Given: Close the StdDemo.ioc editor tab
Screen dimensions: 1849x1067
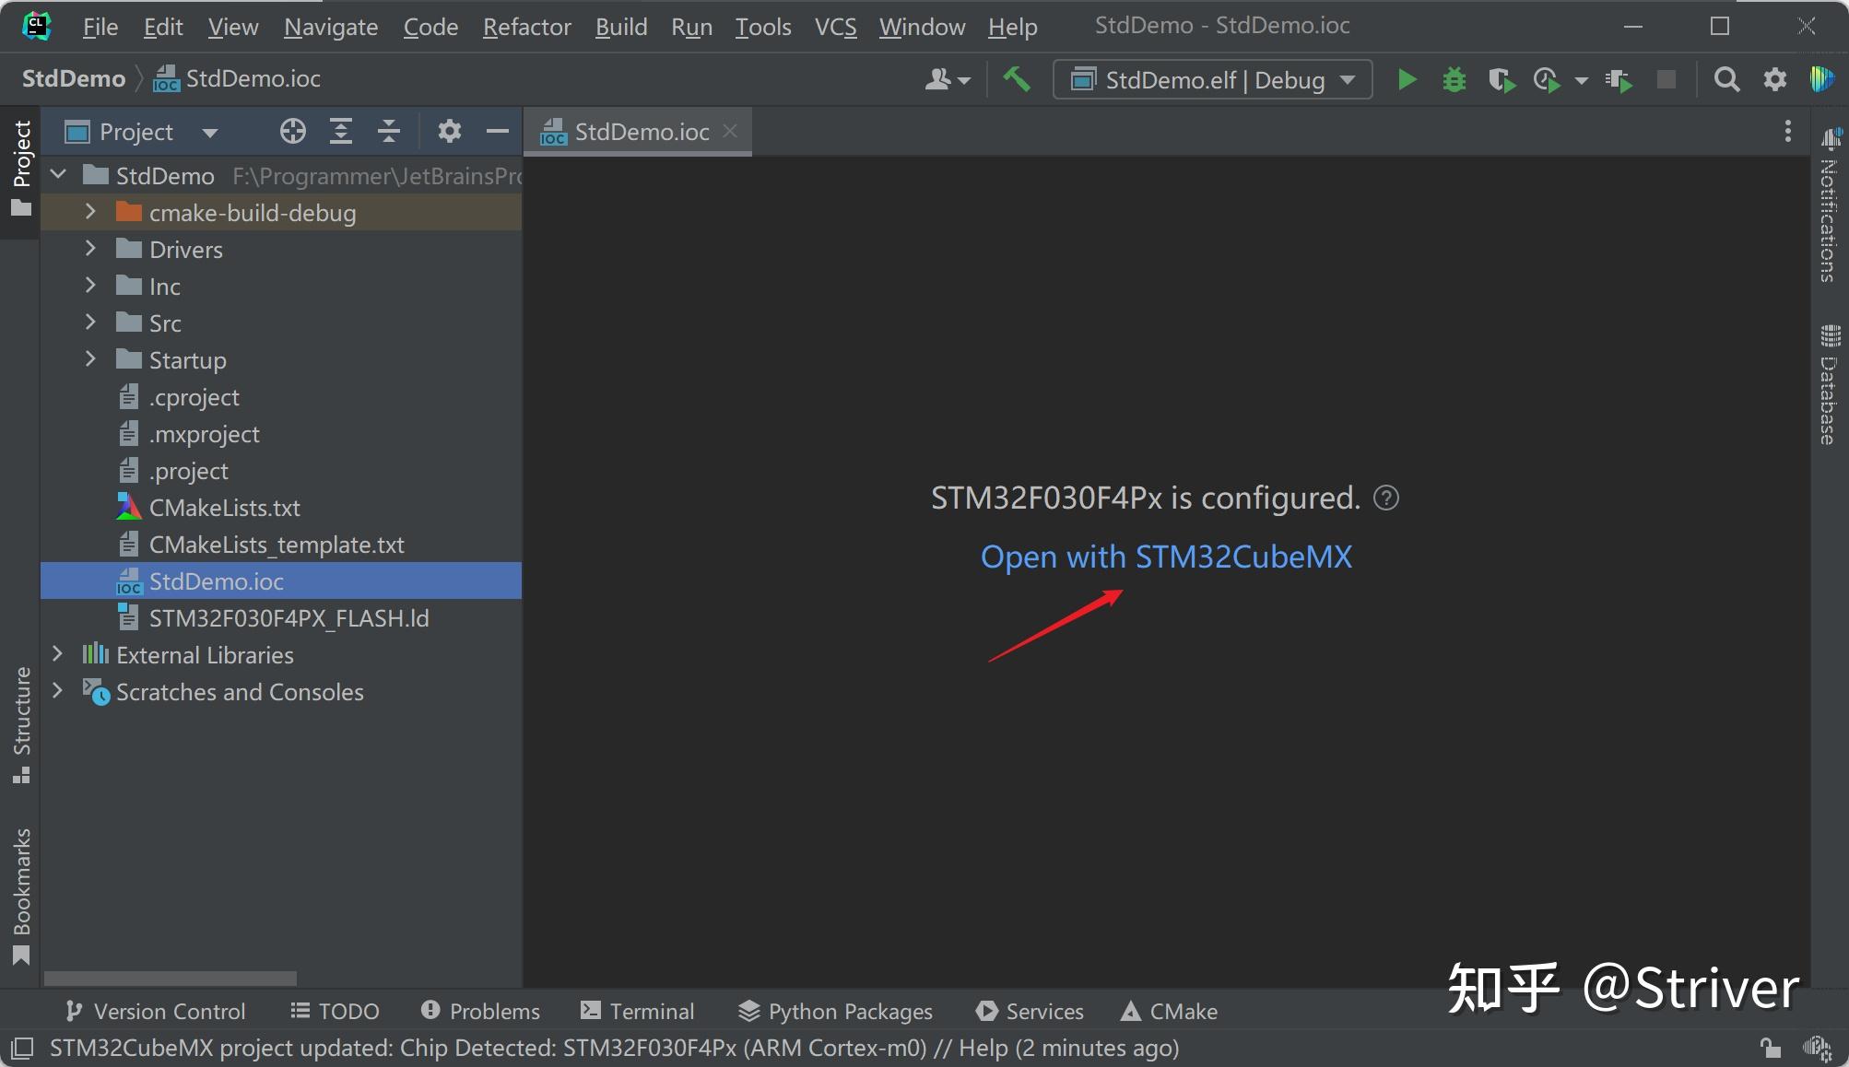Looking at the screenshot, I should pyautogui.click(x=730, y=131).
